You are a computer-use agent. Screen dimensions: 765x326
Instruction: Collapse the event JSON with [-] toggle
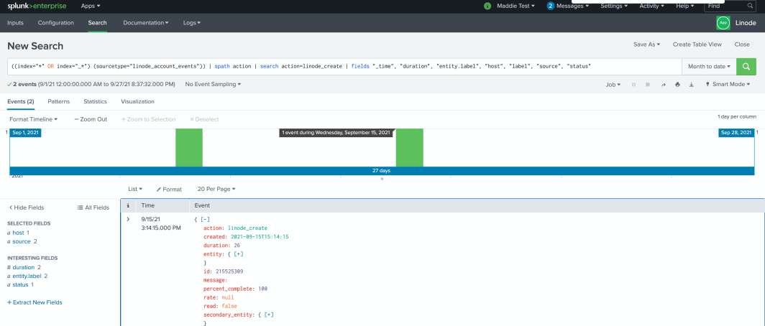pos(204,218)
